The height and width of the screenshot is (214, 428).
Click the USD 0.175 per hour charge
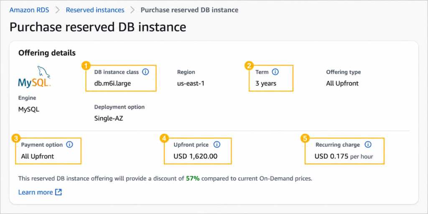click(x=344, y=156)
